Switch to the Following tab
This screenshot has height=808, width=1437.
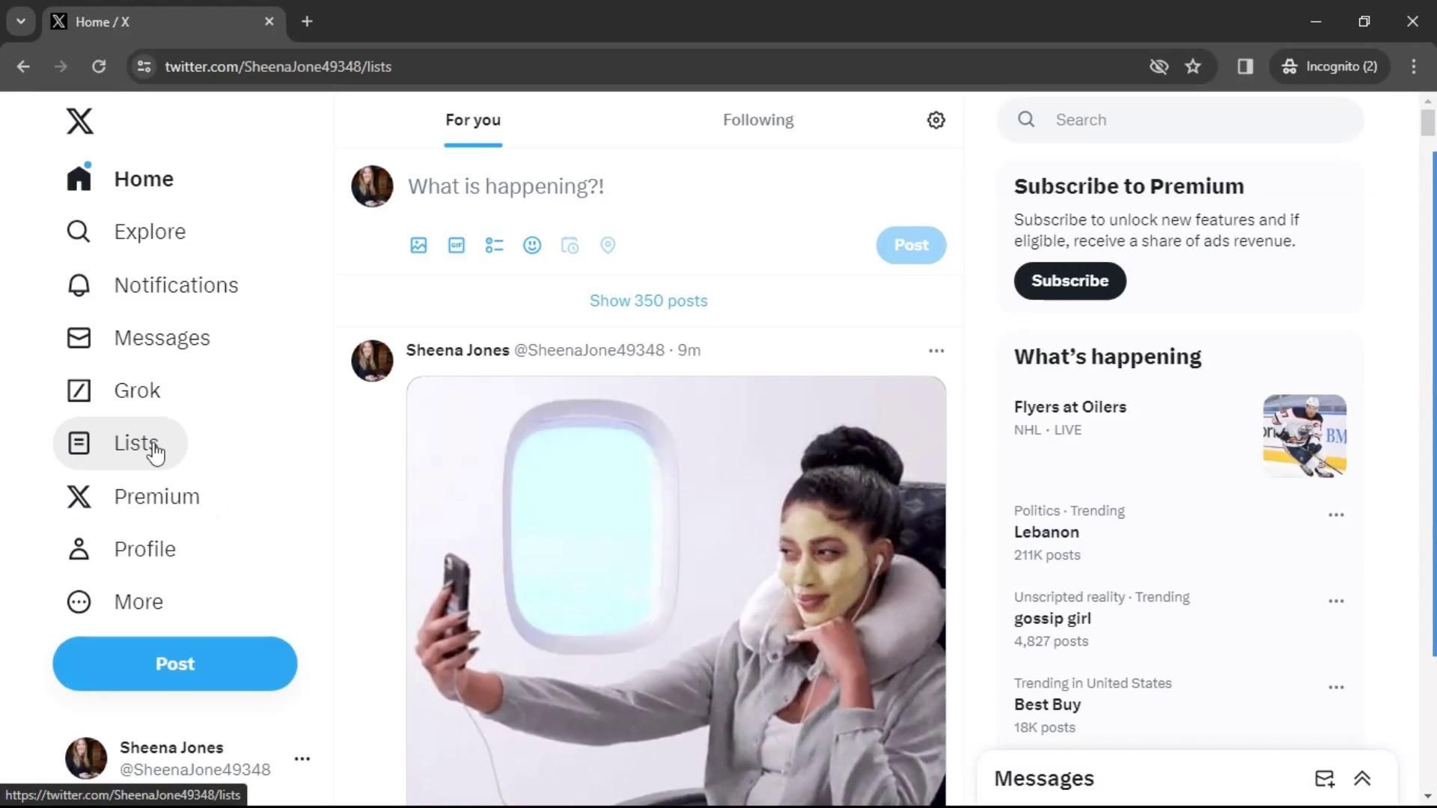(x=757, y=120)
